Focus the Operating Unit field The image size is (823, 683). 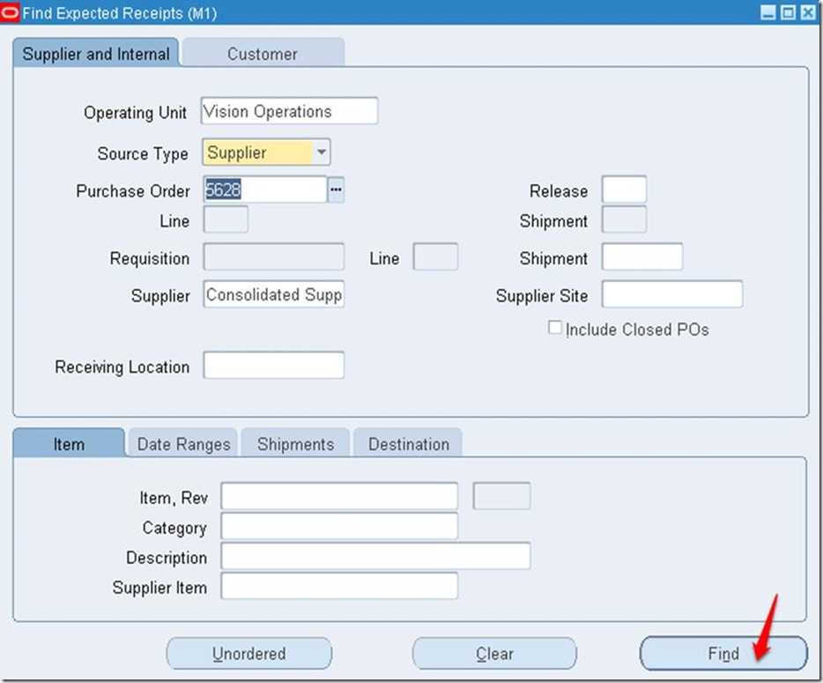click(289, 111)
